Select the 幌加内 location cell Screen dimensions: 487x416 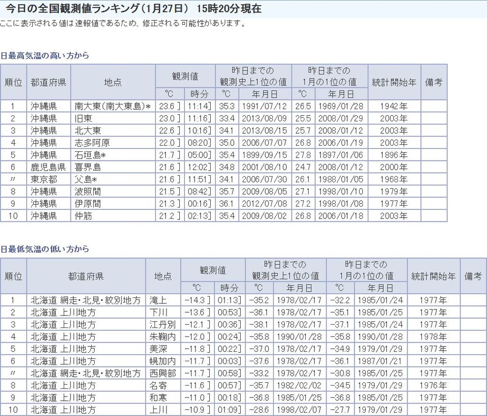point(162,361)
